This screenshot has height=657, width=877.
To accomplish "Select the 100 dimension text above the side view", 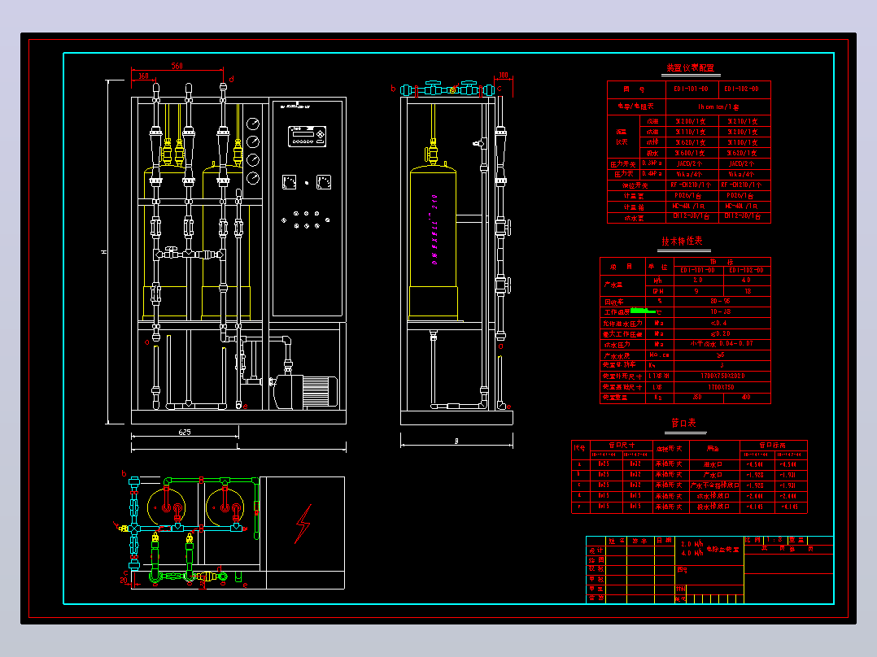I will (x=504, y=75).
